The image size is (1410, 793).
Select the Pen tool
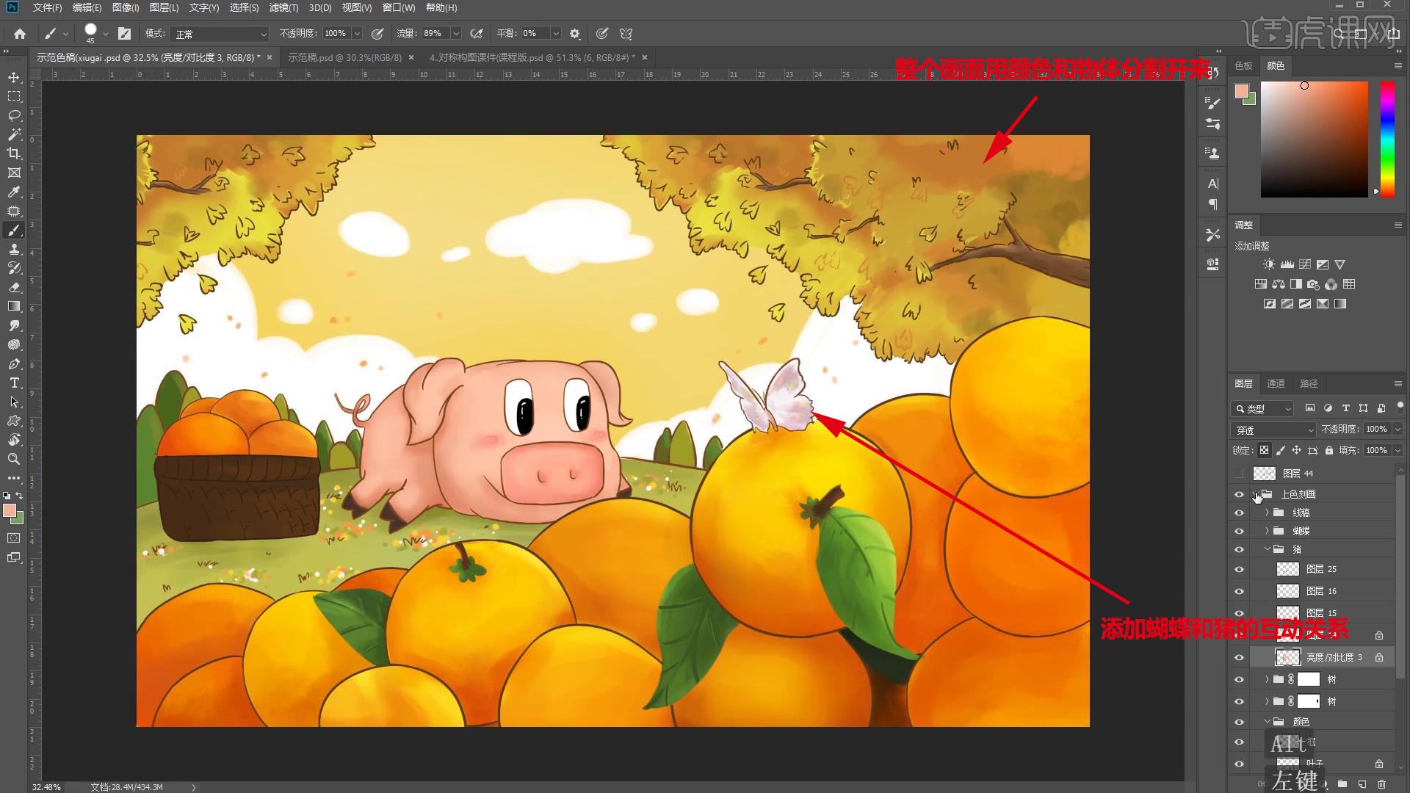point(14,364)
